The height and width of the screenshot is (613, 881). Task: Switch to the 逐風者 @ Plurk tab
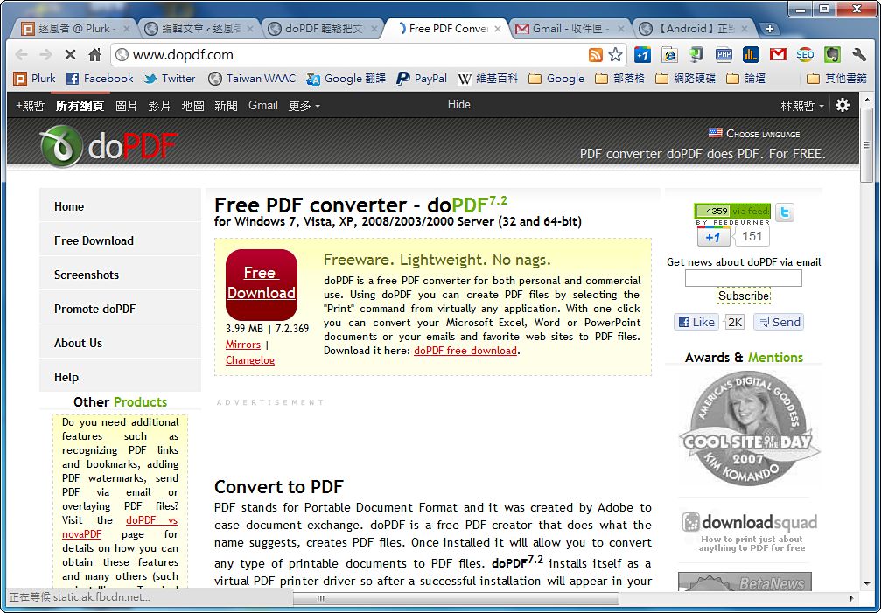pyautogui.click(x=76, y=29)
